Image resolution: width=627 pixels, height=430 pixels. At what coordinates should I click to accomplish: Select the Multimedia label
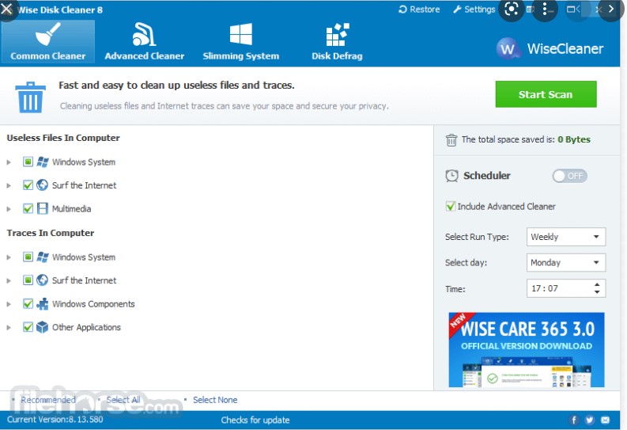[x=72, y=208]
